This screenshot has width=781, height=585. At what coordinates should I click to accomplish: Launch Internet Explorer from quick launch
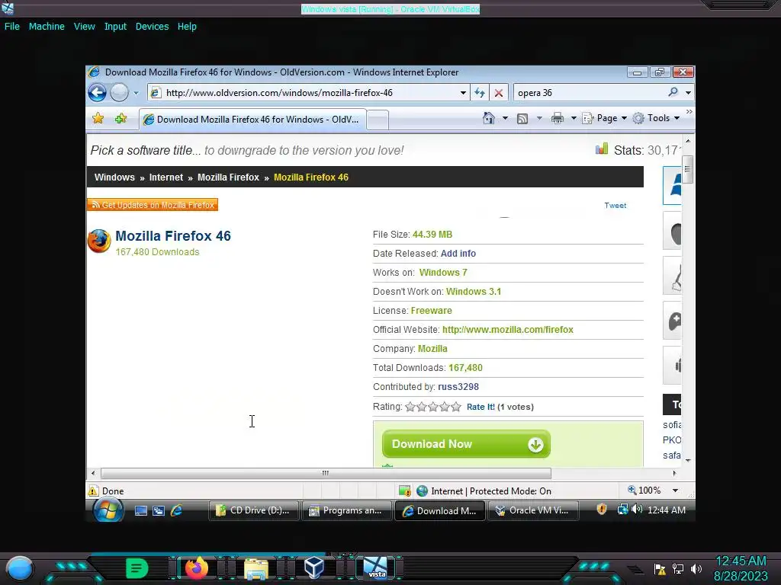click(x=176, y=510)
